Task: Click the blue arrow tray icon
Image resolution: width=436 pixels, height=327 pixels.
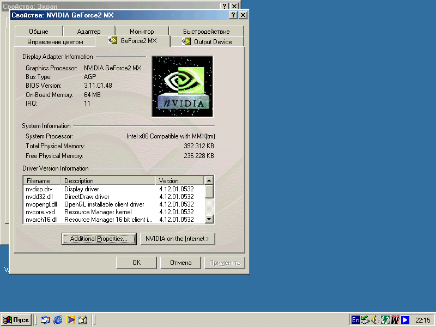Action: click(x=404, y=320)
